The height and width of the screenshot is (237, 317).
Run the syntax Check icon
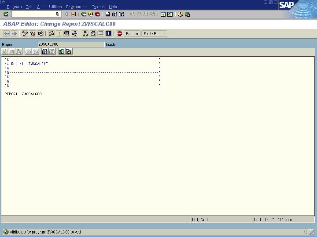click(52, 33)
